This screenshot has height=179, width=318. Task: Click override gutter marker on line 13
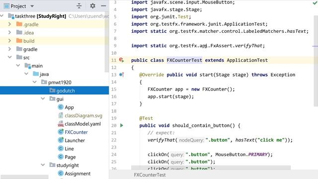click(121, 75)
